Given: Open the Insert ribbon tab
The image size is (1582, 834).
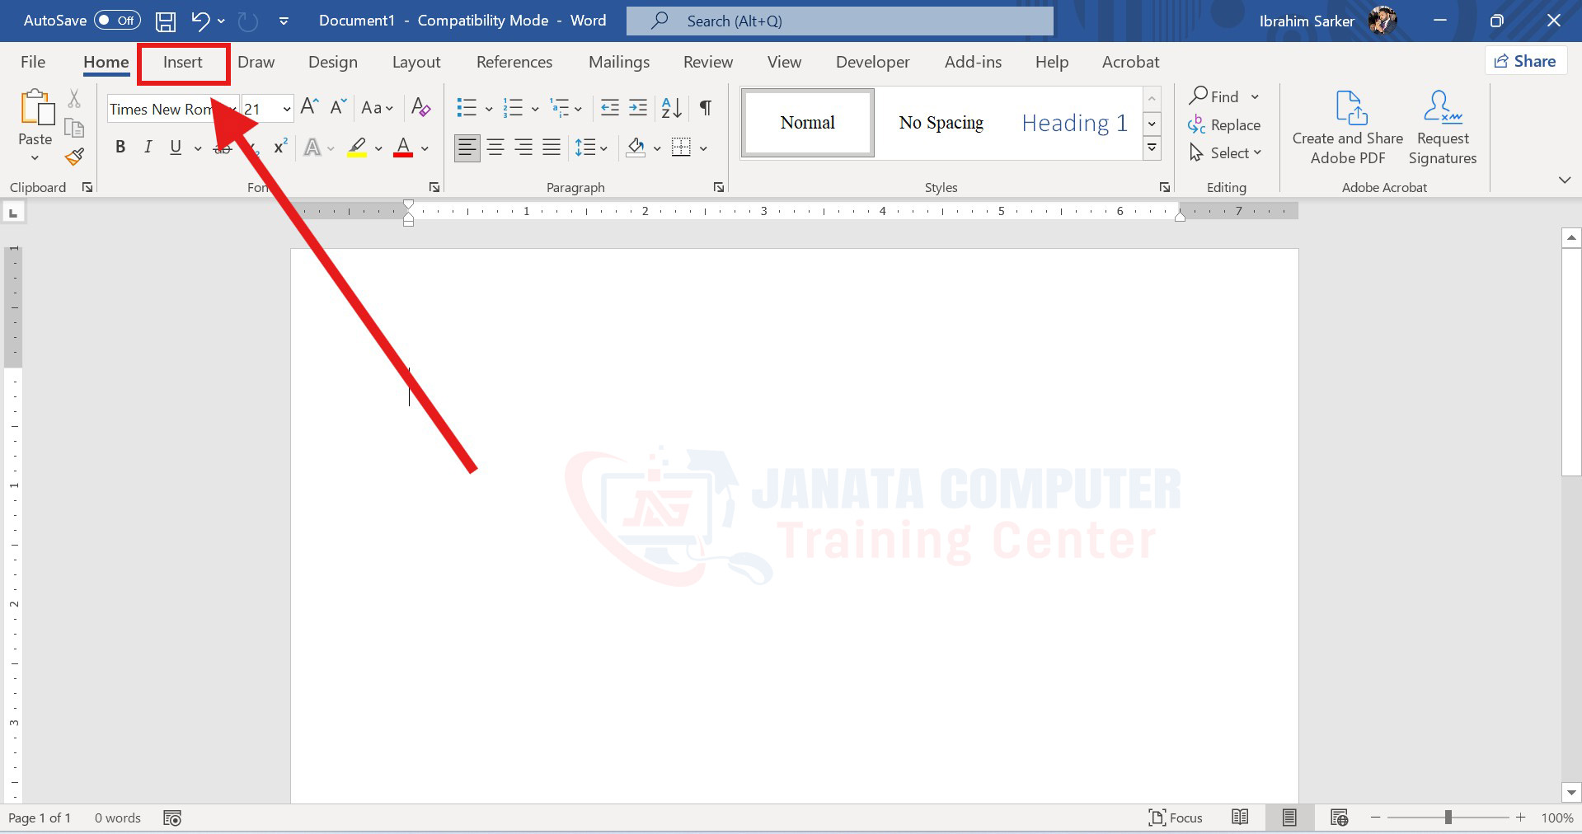Looking at the screenshot, I should (x=182, y=63).
